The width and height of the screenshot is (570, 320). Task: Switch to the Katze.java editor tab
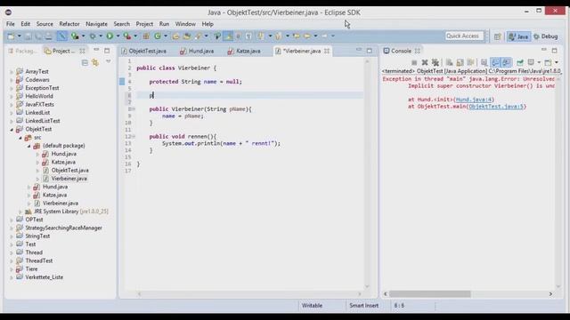244,52
